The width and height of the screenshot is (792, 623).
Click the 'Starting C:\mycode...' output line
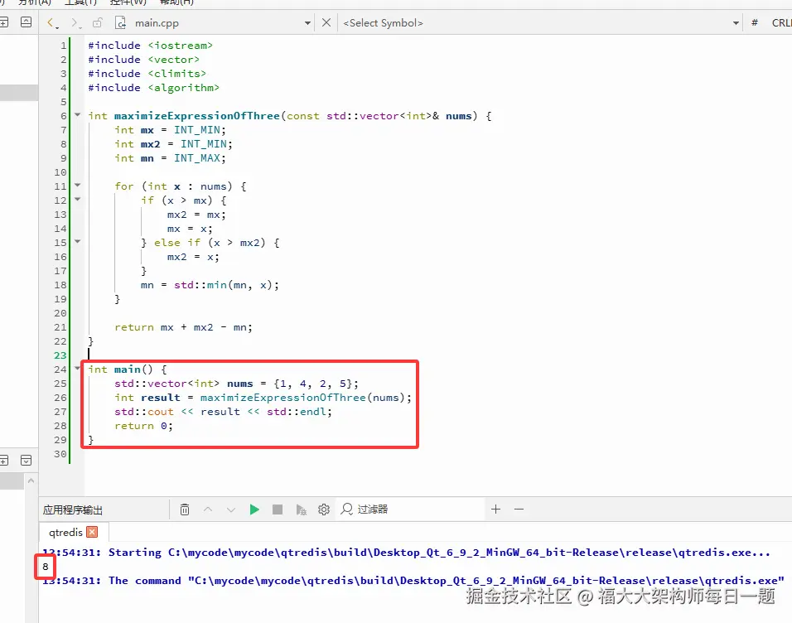tap(406, 553)
